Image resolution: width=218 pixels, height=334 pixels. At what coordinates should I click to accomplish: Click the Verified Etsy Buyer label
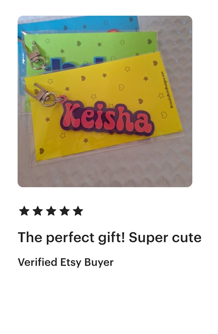tap(65, 262)
